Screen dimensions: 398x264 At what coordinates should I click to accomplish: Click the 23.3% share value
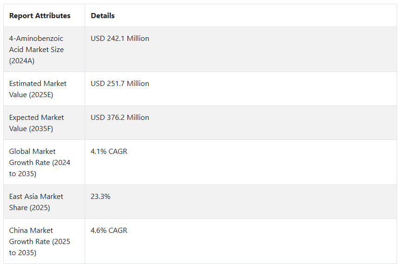click(100, 197)
